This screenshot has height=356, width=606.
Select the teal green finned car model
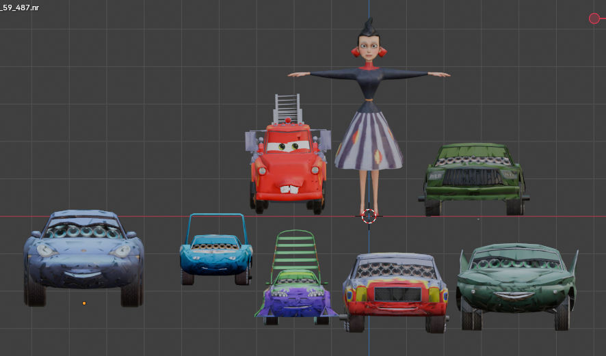pyautogui.click(x=517, y=286)
